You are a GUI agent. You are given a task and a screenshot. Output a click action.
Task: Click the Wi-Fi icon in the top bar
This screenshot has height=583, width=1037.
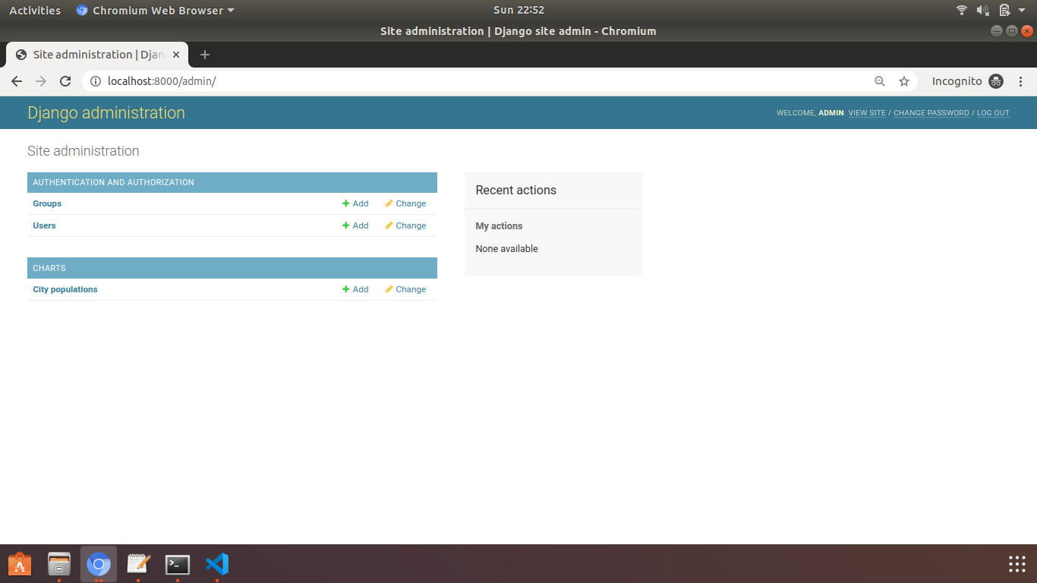click(962, 11)
